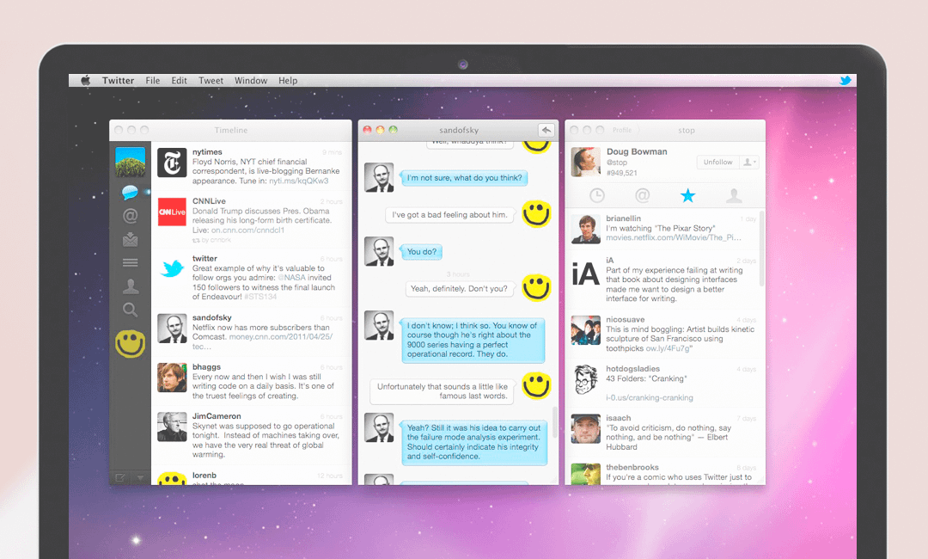
Task: Open ow.ly/4Fu7g link in nicosuave tweet
Action: [668, 349]
